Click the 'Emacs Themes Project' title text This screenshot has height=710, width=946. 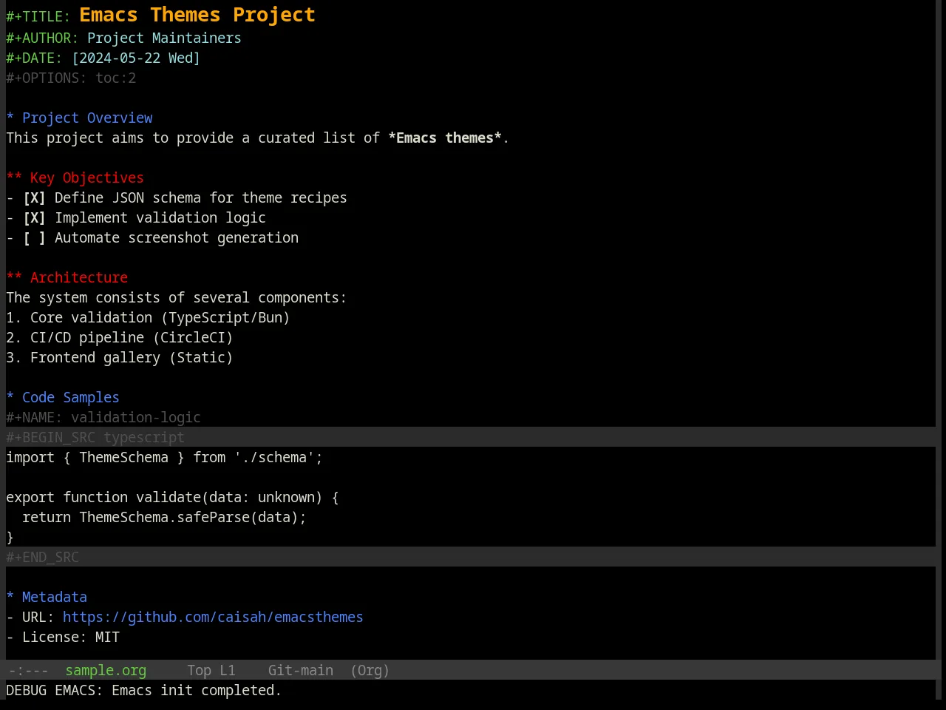197,15
